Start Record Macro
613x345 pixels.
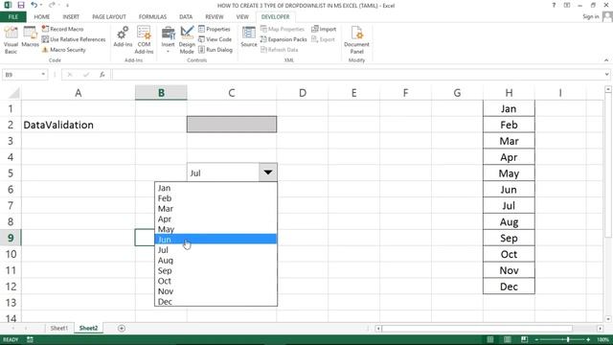click(x=62, y=29)
